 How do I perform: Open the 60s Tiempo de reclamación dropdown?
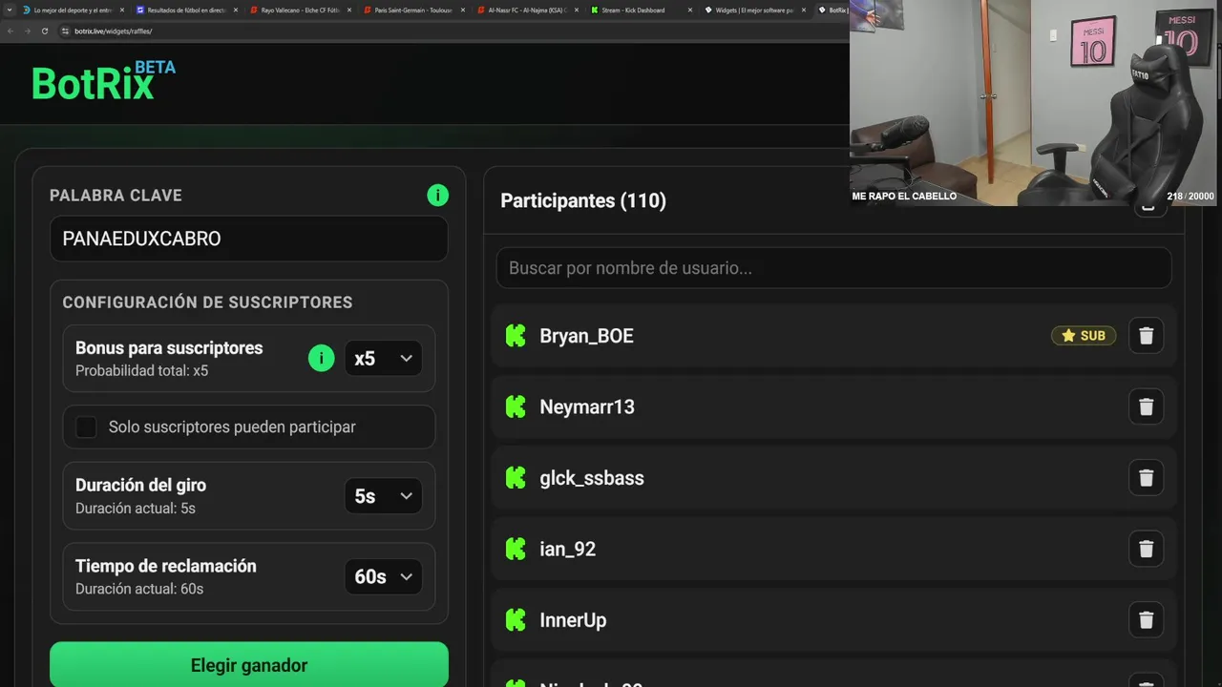pyautogui.click(x=383, y=576)
